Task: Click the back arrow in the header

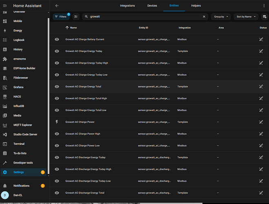Action: [x=57, y=6]
